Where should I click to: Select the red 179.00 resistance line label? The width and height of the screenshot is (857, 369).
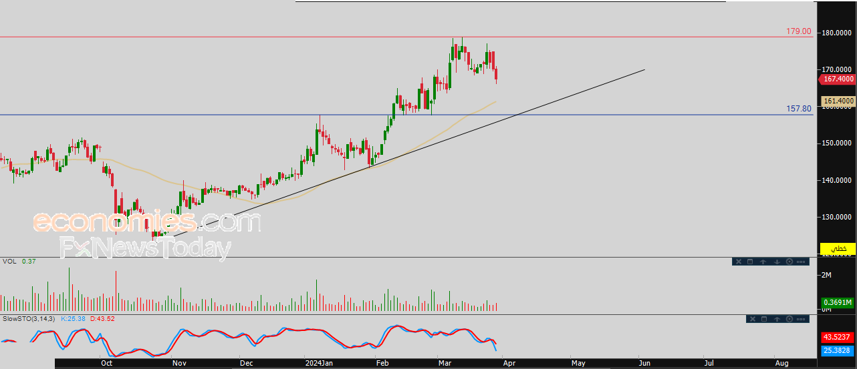[x=798, y=31]
